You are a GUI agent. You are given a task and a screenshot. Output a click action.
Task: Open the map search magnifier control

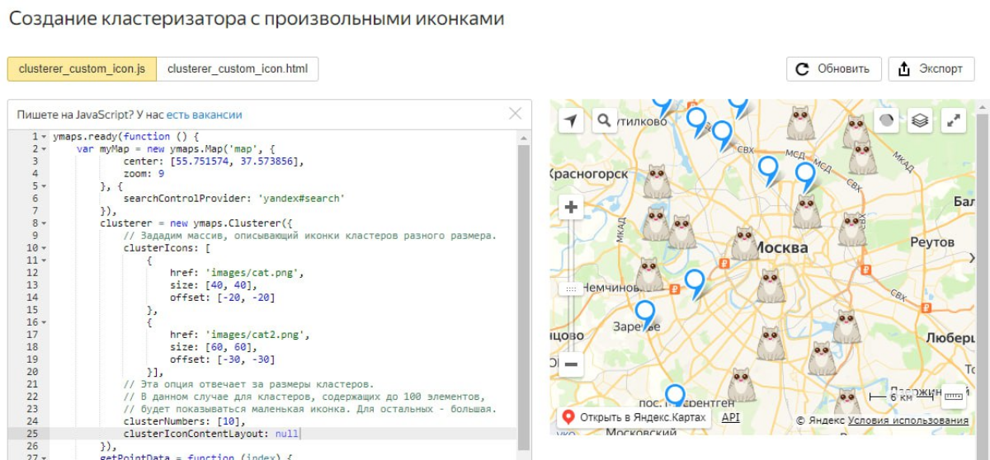[x=605, y=121]
